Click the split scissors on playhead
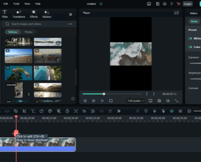Image resolution: width=201 pixels, height=162 pixels. click(x=16, y=133)
